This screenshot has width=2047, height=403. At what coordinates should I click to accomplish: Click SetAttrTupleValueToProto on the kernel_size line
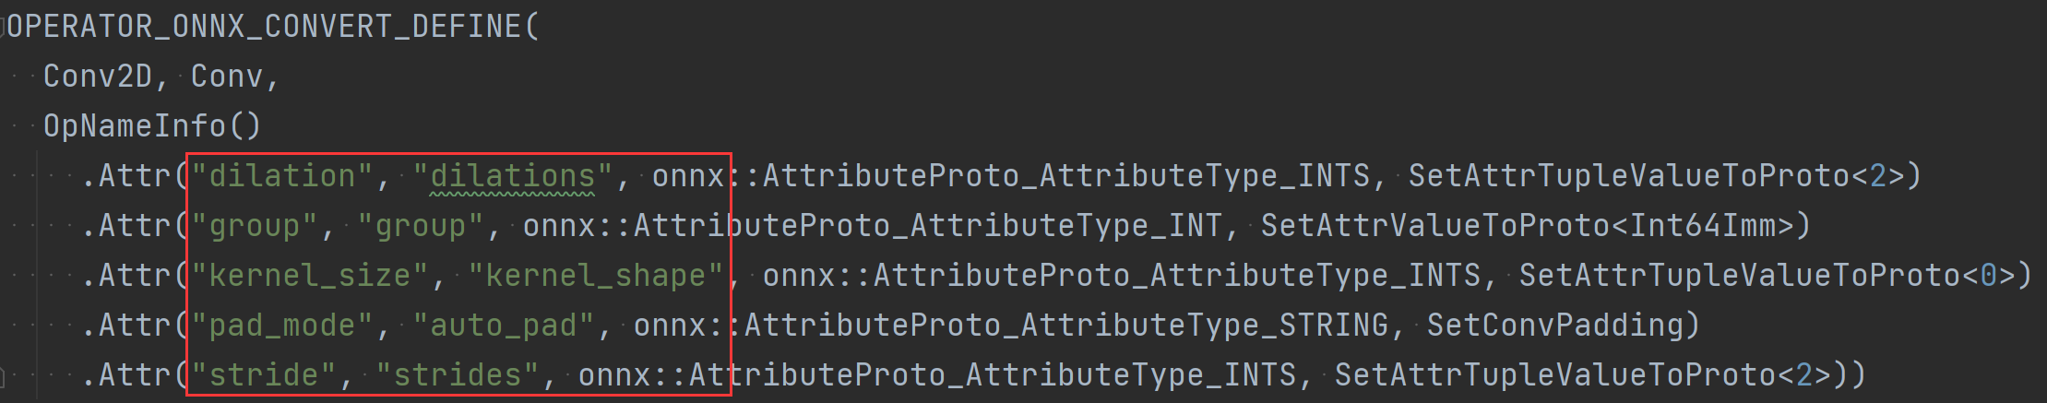coord(1739,276)
